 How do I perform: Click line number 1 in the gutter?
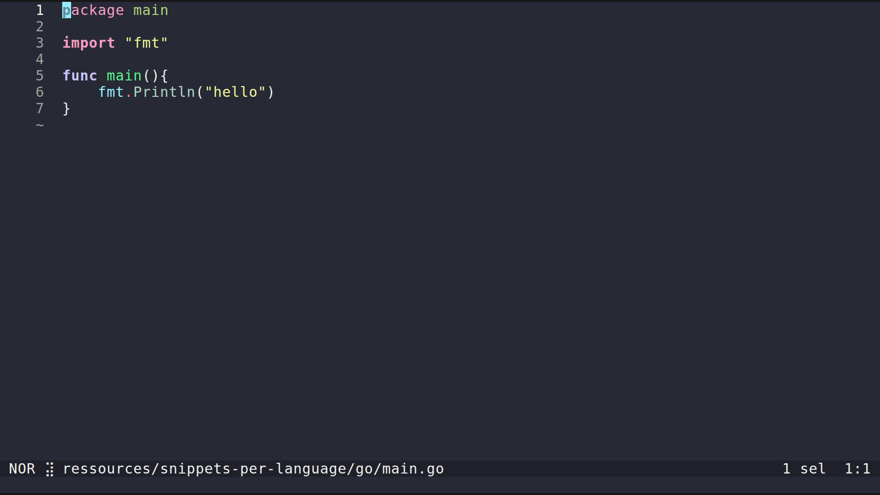40,10
